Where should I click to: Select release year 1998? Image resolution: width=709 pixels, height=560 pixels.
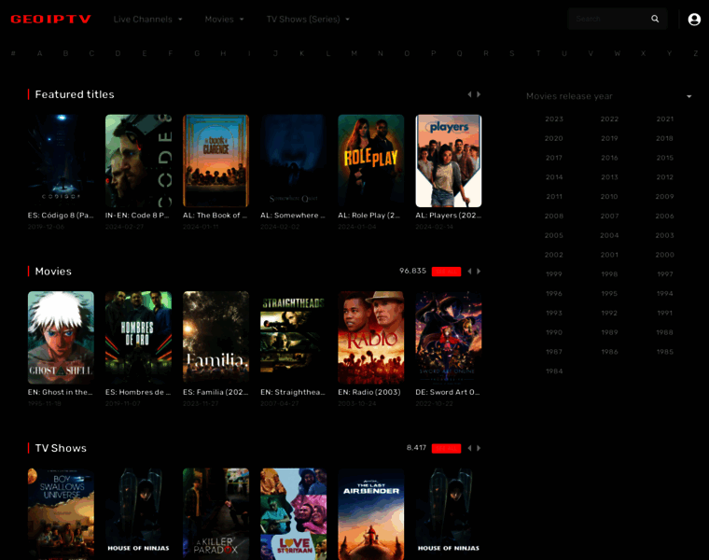609,274
